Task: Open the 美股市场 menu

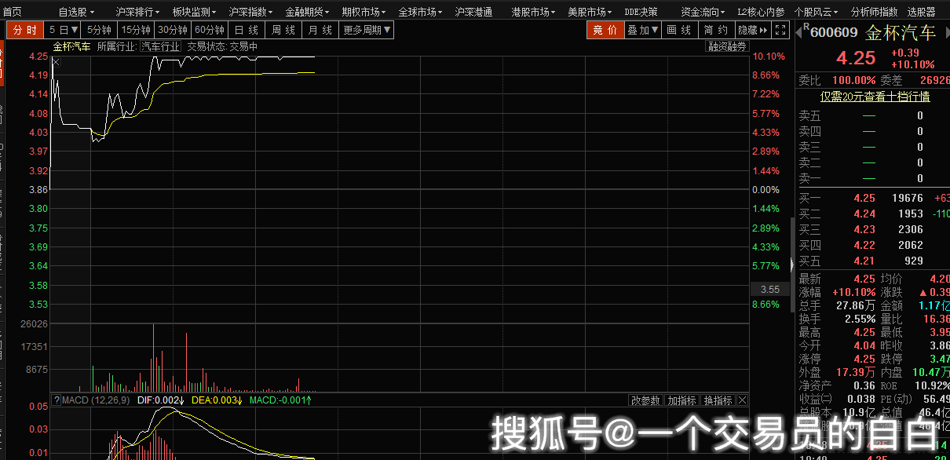Action: click(590, 12)
